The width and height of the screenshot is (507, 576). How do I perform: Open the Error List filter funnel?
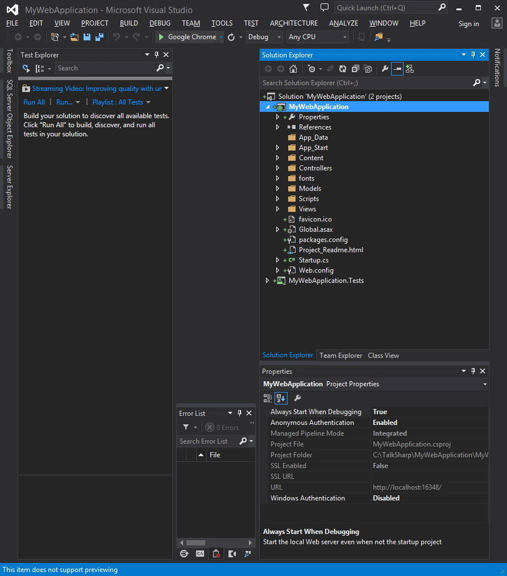click(186, 427)
